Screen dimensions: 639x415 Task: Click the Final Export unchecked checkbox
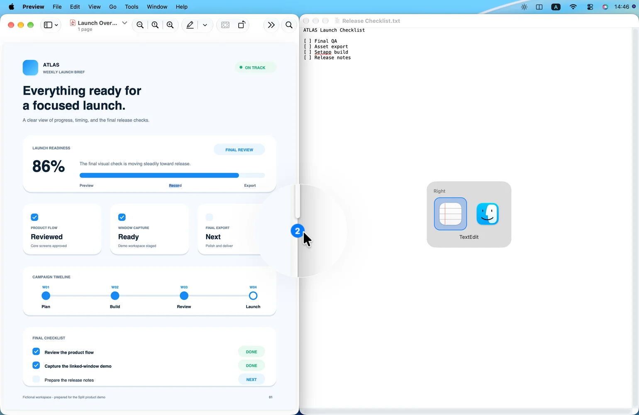[209, 217]
